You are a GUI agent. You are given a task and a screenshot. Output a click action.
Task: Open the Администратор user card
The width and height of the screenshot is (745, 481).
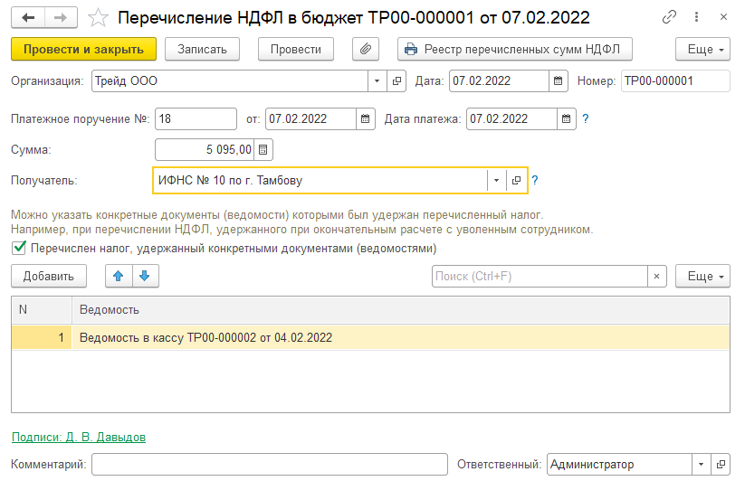(x=721, y=465)
